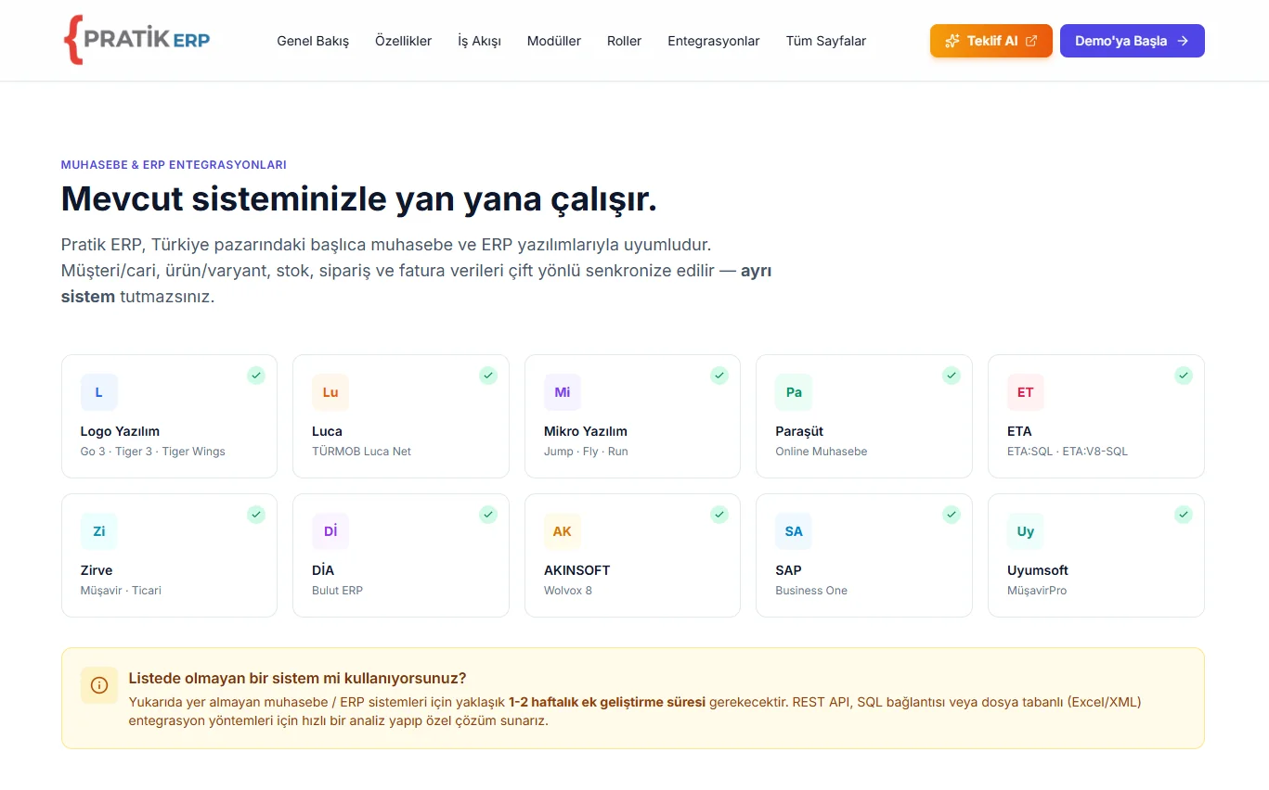The height and width of the screenshot is (790, 1269).
Task: Open the Genel Bakış menu item
Action: click(x=313, y=41)
